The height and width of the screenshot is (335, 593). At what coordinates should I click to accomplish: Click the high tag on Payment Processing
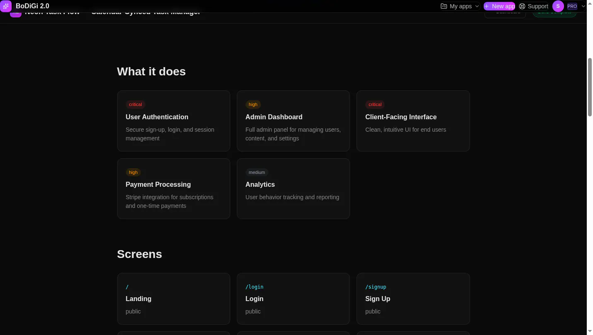point(133,172)
